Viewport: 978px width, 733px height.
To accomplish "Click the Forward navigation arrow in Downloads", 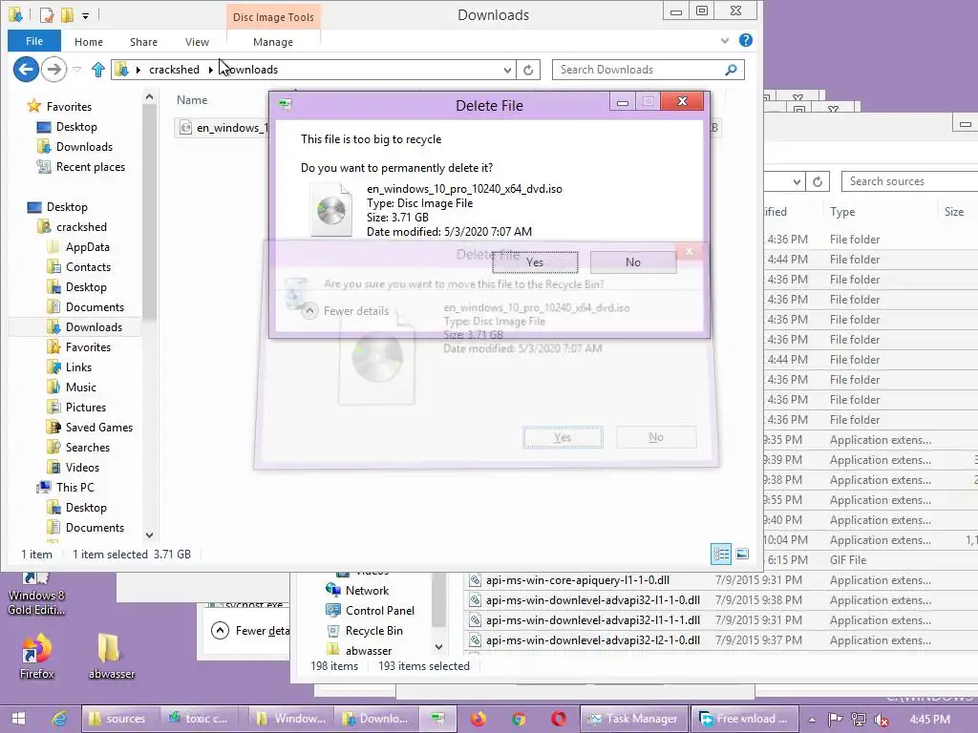I will [53, 69].
